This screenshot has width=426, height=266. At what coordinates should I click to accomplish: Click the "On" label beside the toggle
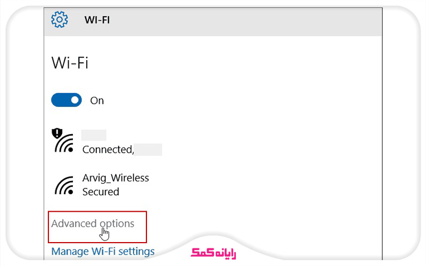97,101
